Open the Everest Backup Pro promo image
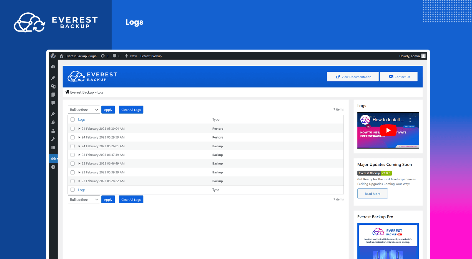 (388, 241)
